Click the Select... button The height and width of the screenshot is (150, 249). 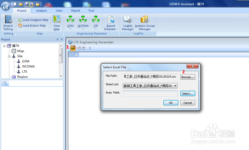click(x=188, y=94)
